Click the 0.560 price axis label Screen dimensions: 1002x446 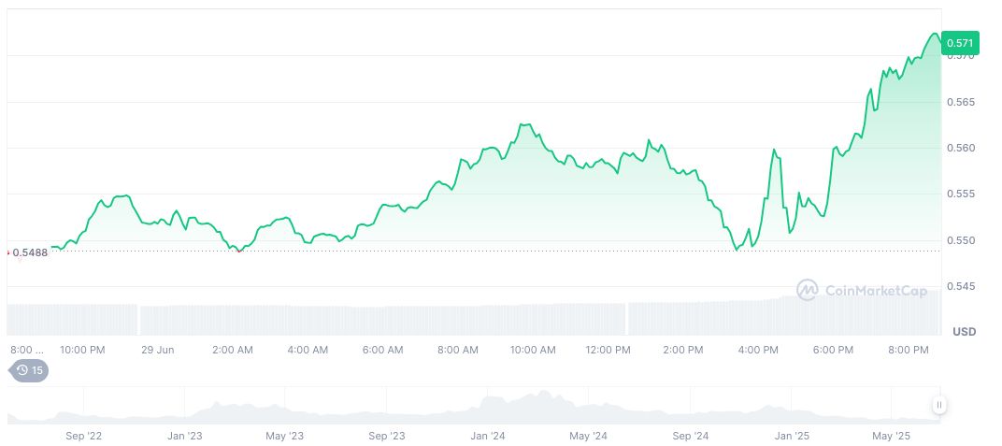[x=963, y=148]
